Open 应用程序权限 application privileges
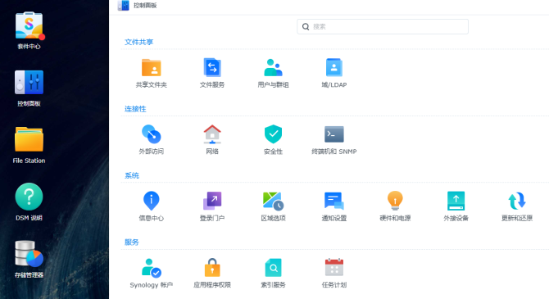Viewport: 549px width, 299px height. [x=212, y=268]
